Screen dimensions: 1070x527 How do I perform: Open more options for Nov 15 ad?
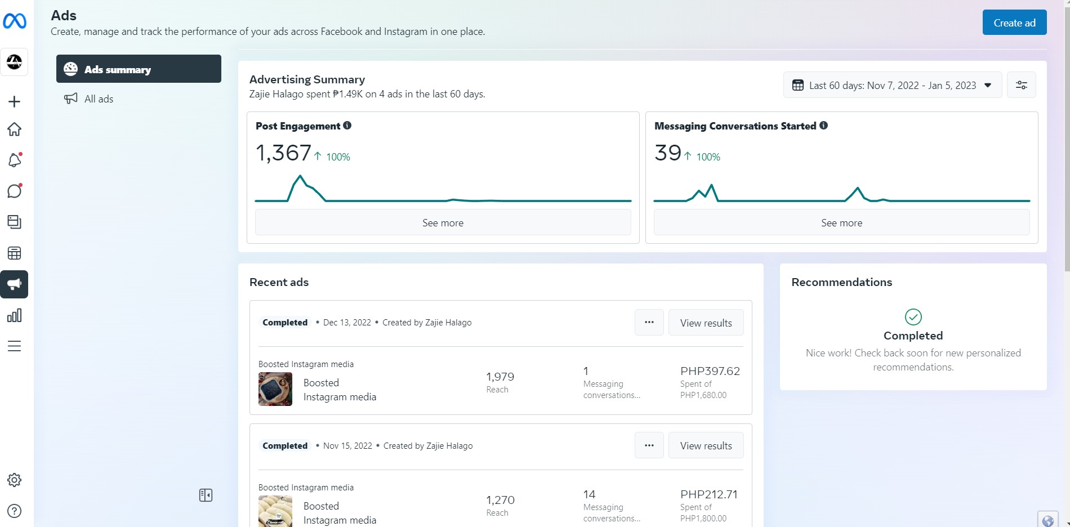(649, 445)
